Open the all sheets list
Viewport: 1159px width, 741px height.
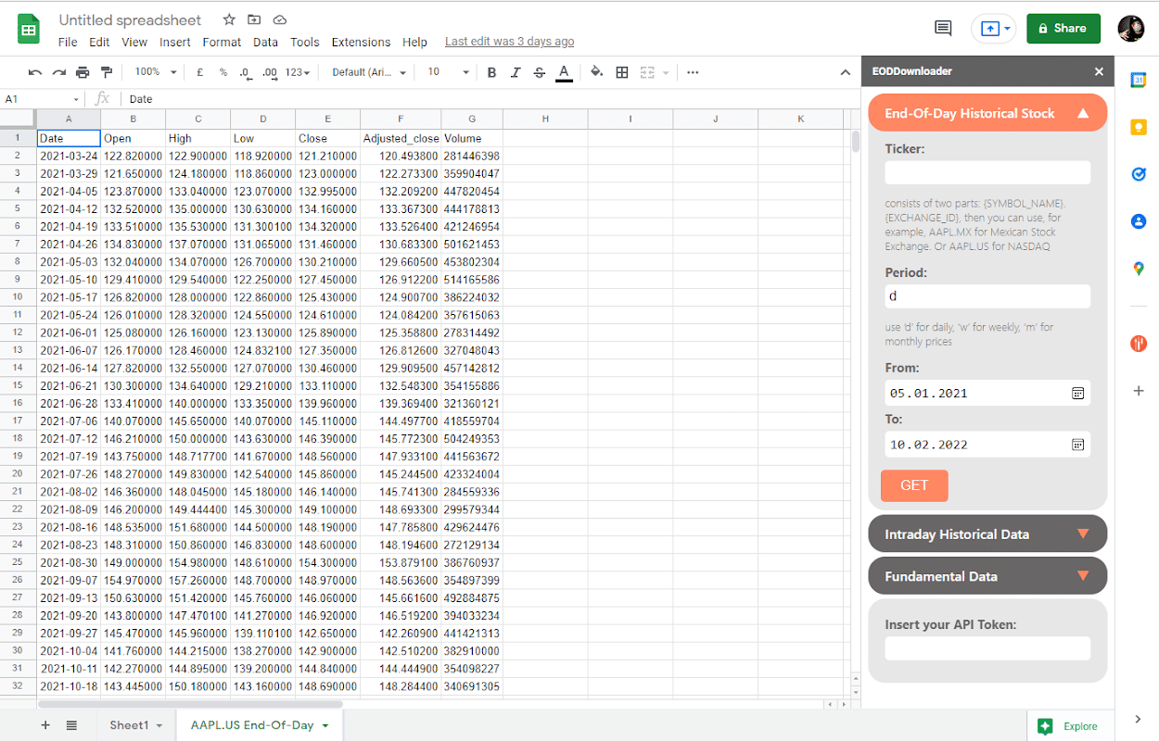[71, 725]
